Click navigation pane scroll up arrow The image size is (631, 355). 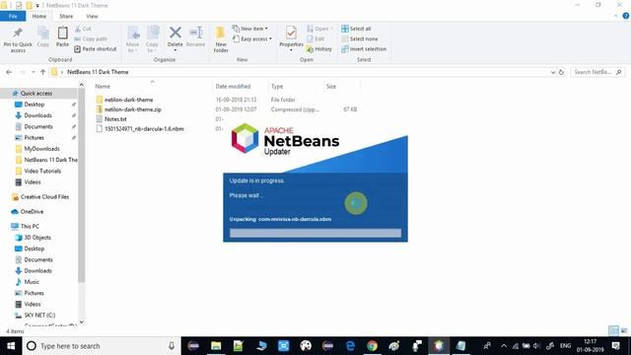81,85
